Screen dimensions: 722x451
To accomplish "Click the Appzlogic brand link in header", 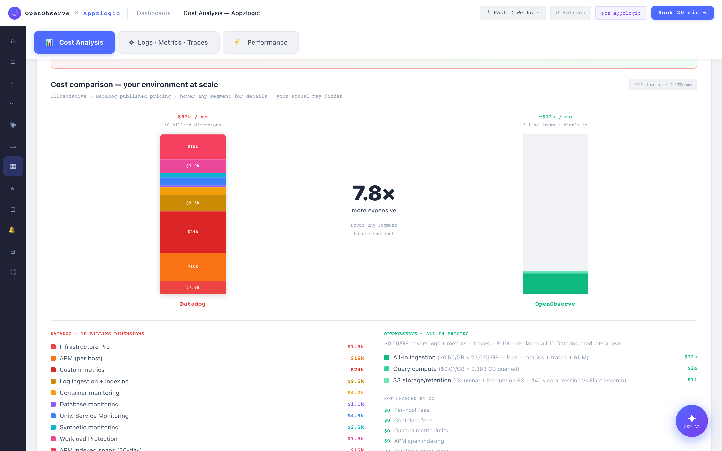I will 102,13.
